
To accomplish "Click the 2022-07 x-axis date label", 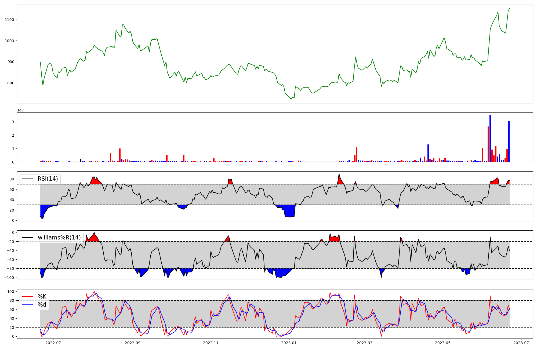I will coord(53,343).
